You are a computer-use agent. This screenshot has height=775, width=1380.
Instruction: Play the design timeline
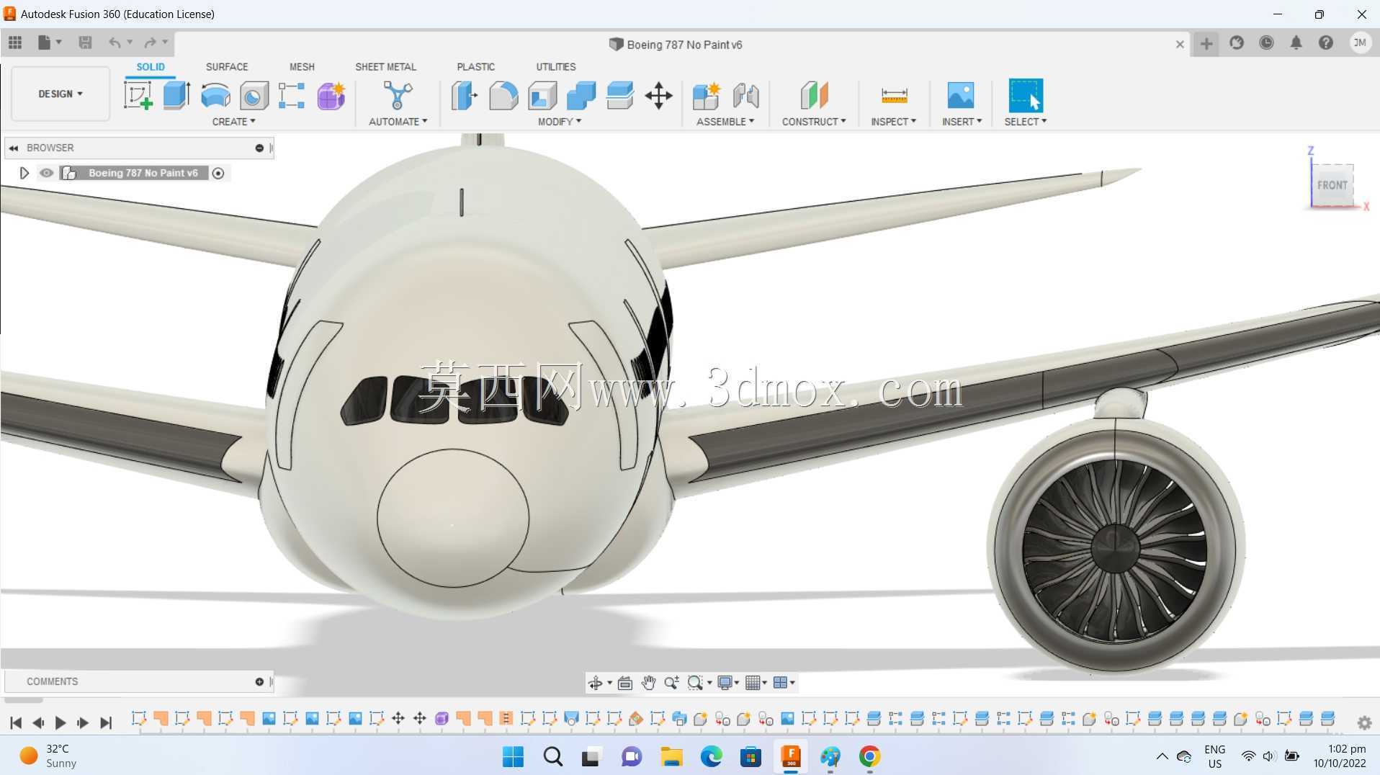[x=61, y=722]
